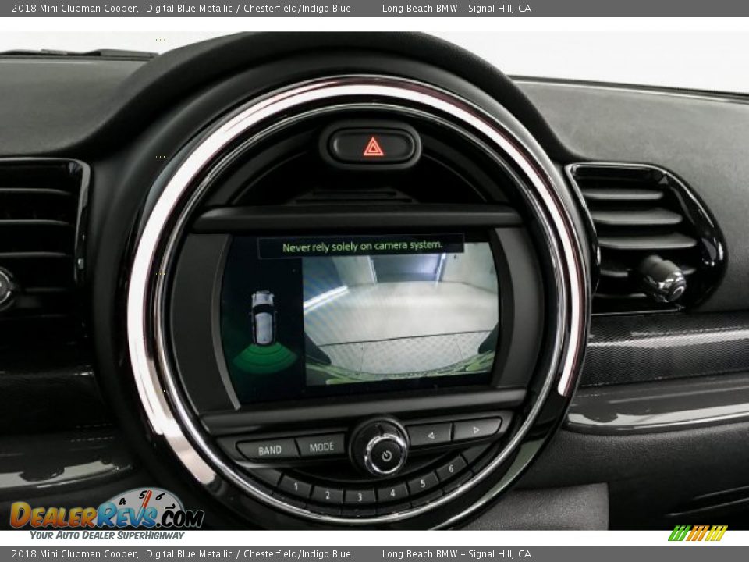Viewport: 749px width, 562px height.
Task: Select radio preset 2
Action: (326, 494)
